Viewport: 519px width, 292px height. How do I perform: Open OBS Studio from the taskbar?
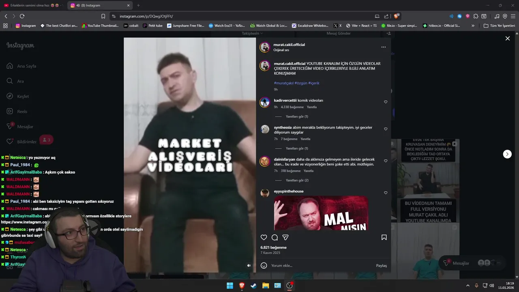290,286
